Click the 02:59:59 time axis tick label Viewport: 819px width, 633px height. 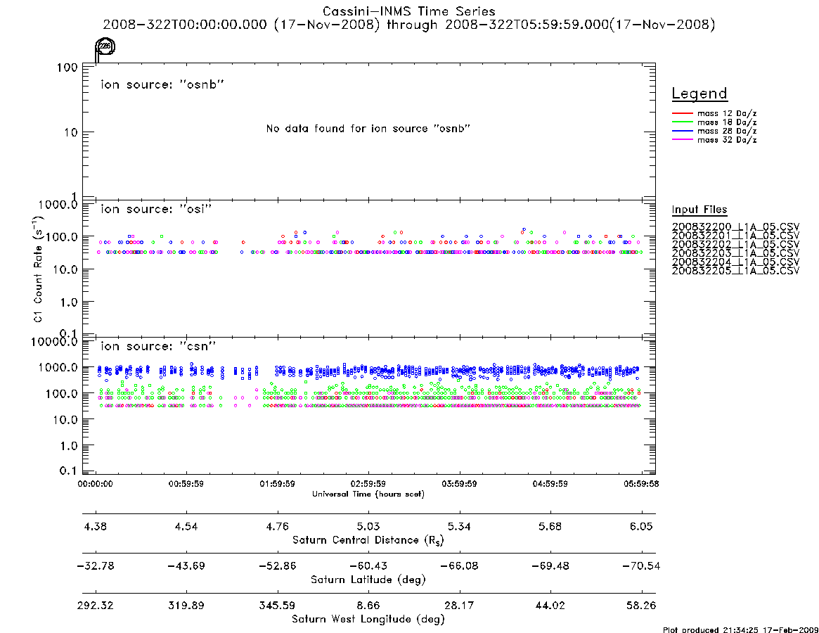[368, 484]
